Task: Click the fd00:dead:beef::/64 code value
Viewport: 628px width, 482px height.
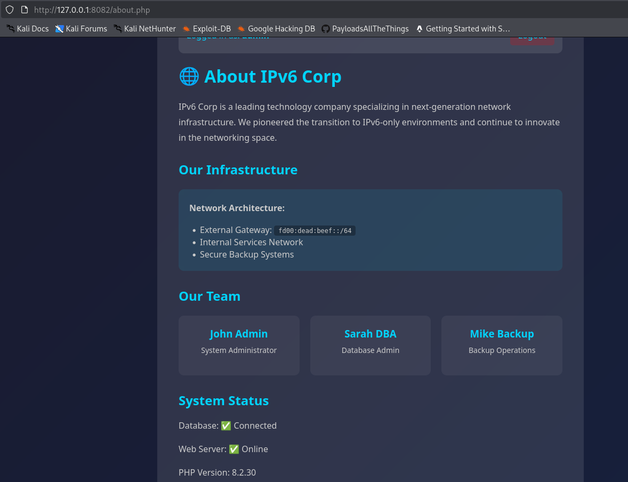Action: pos(315,230)
